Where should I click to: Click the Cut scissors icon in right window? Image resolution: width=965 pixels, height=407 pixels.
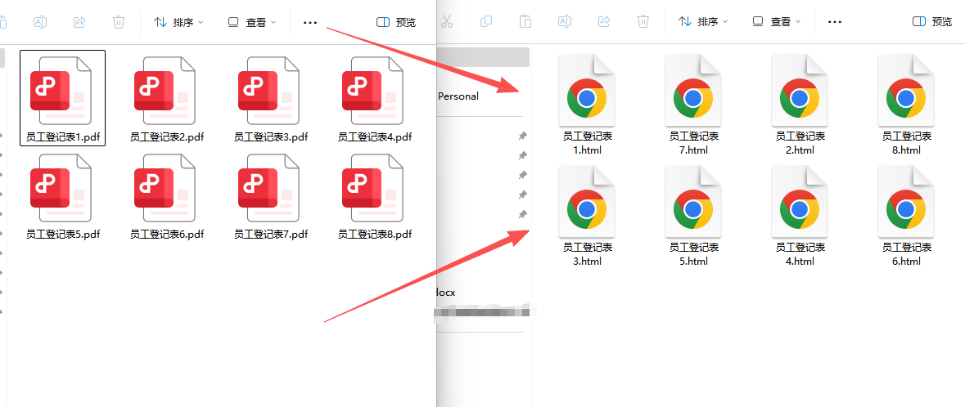(x=447, y=22)
